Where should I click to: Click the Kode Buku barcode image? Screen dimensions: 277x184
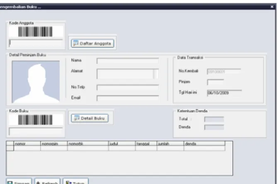tap(36, 120)
